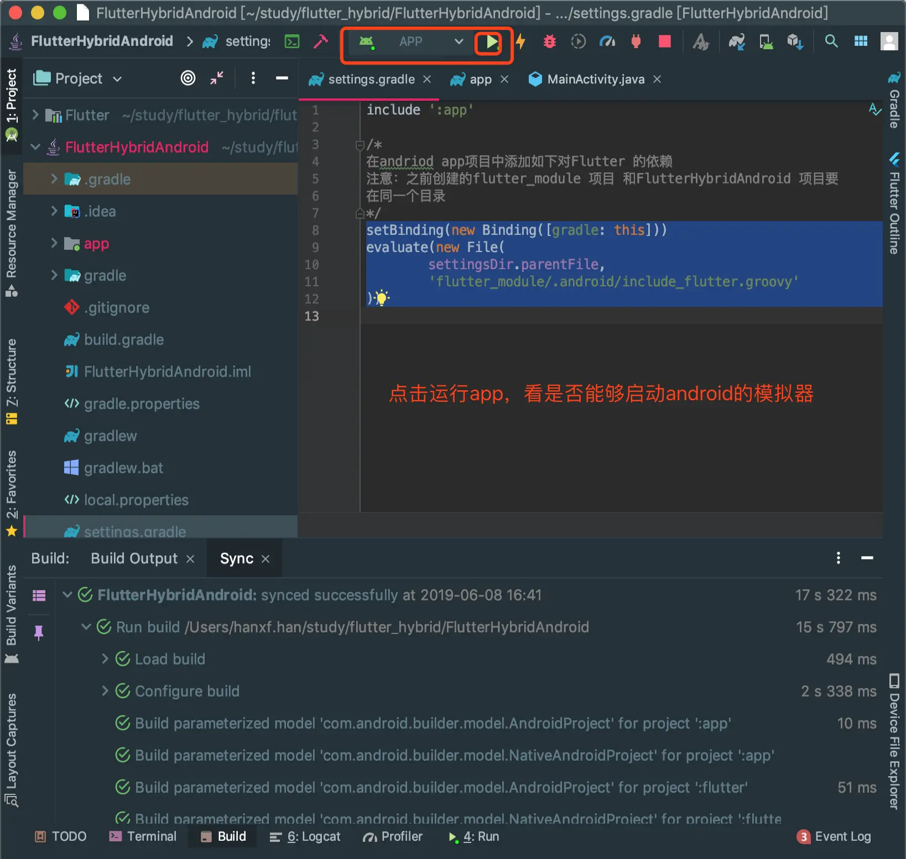The image size is (906, 859).
Task: Locate current file with target icon in Project panel
Action: (188, 78)
